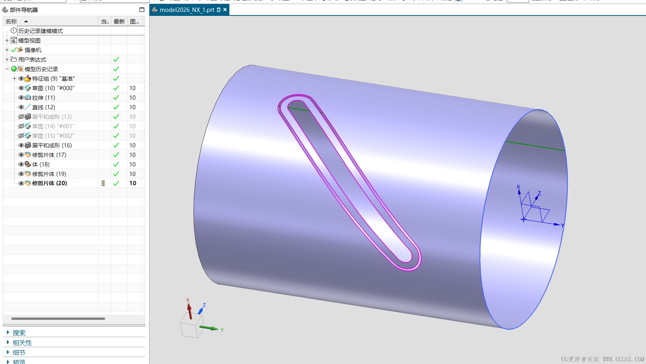
Task: Sort by the 名称 column header
Action: tap(50, 21)
